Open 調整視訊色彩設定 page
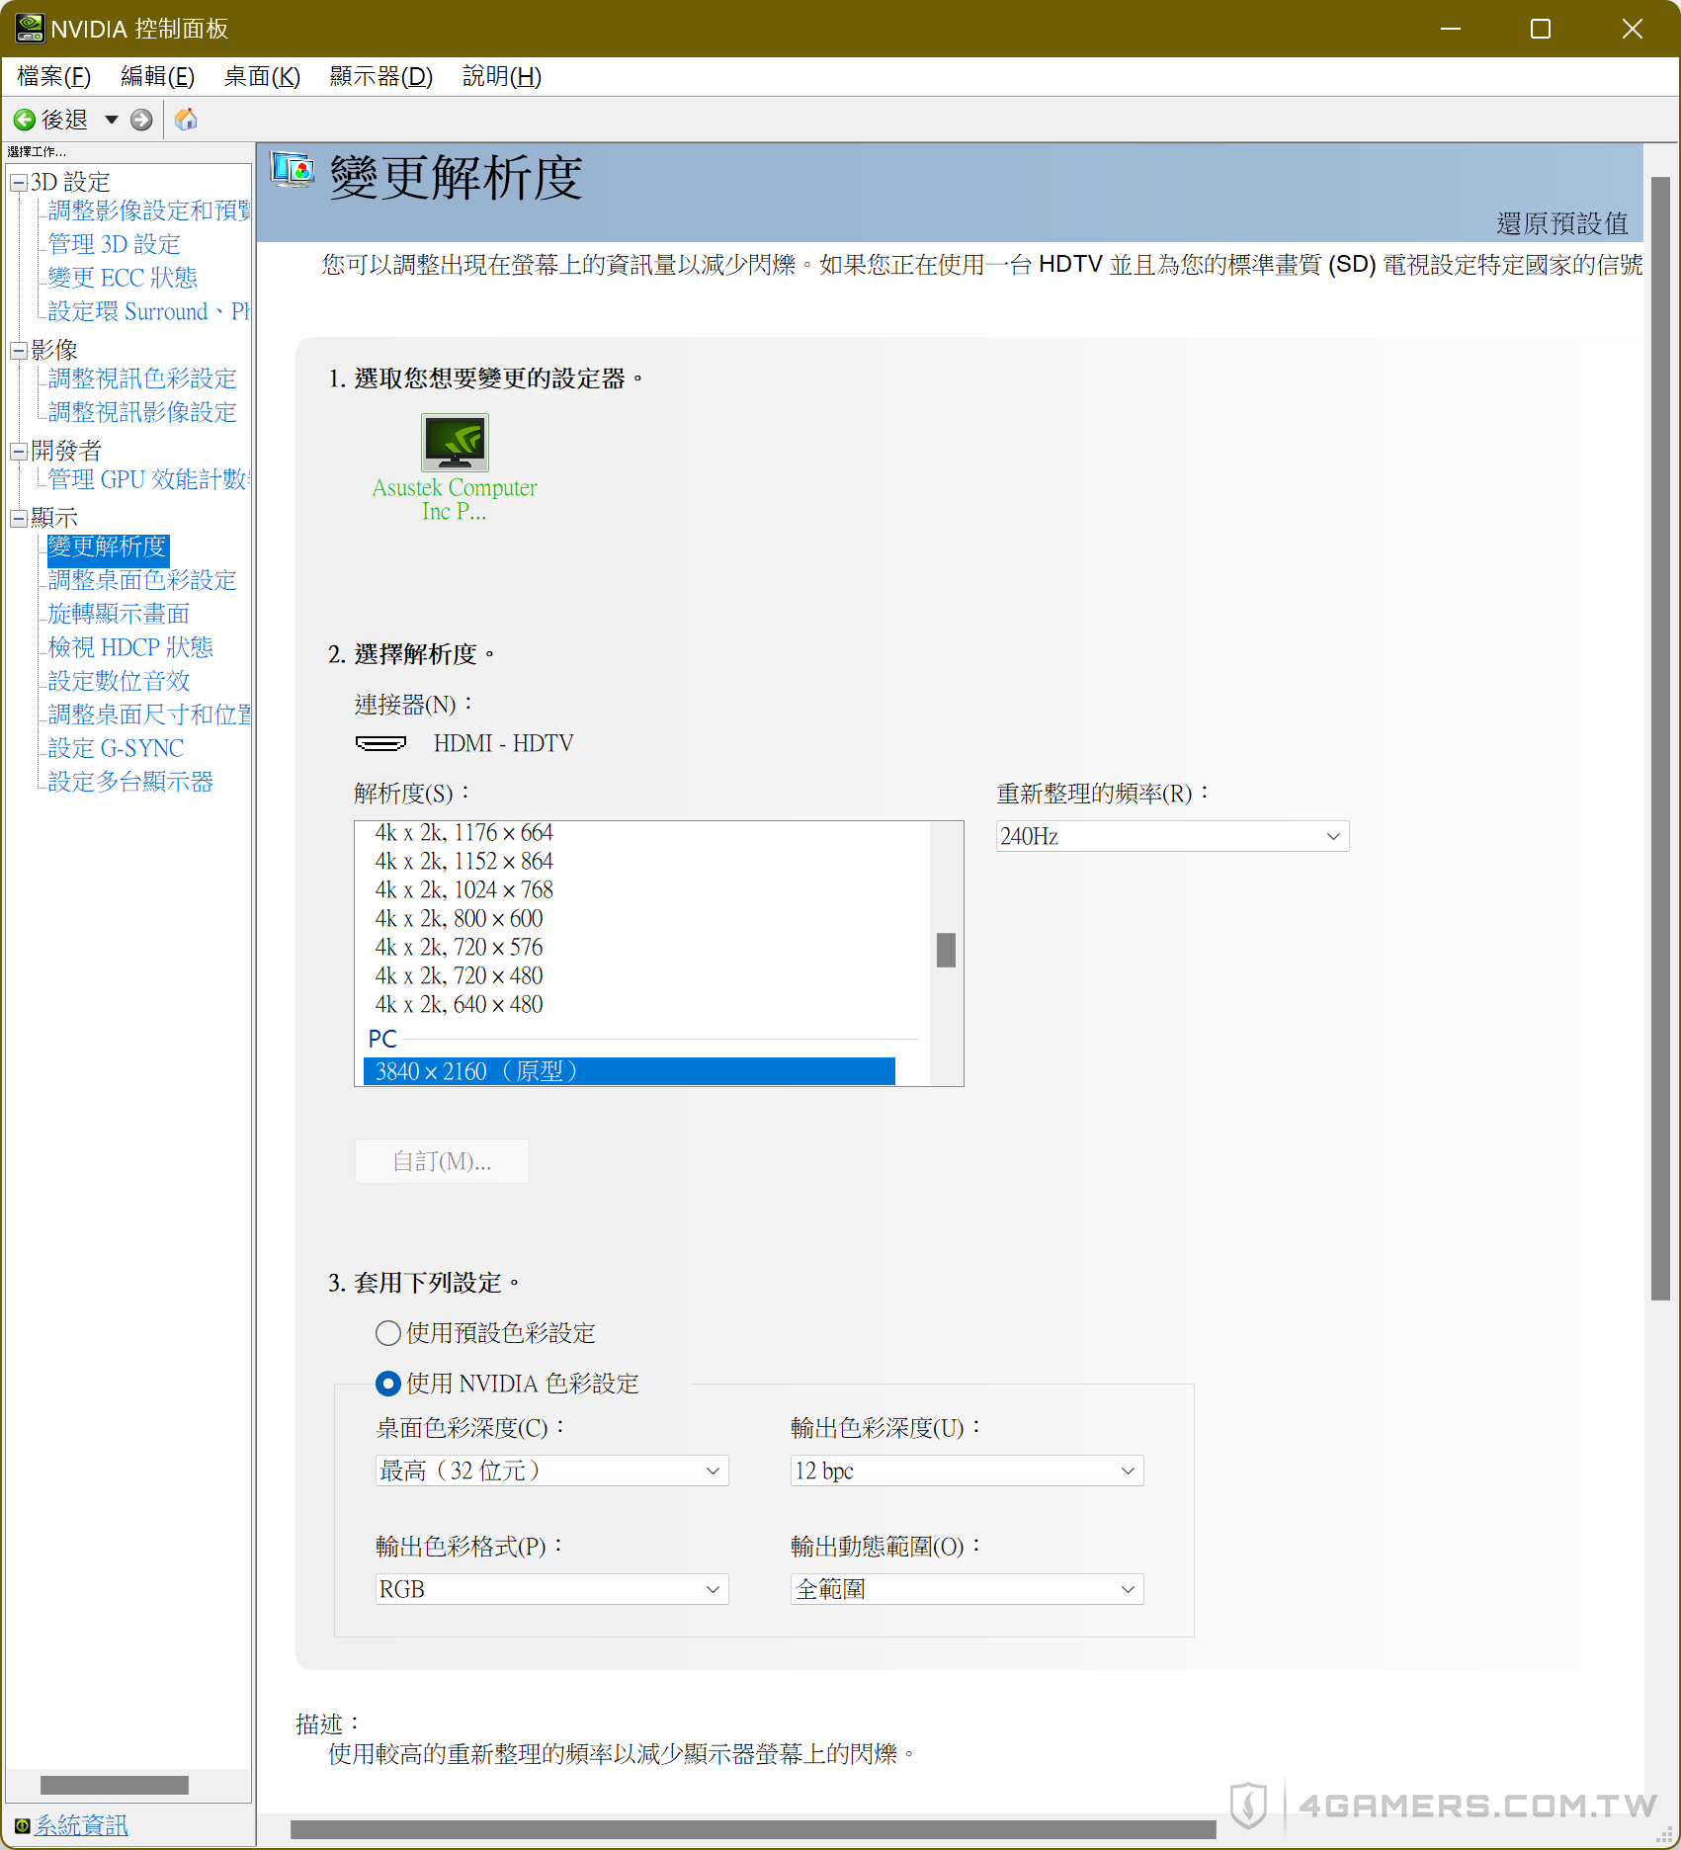The image size is (1681, 1850). pos(142,378)
